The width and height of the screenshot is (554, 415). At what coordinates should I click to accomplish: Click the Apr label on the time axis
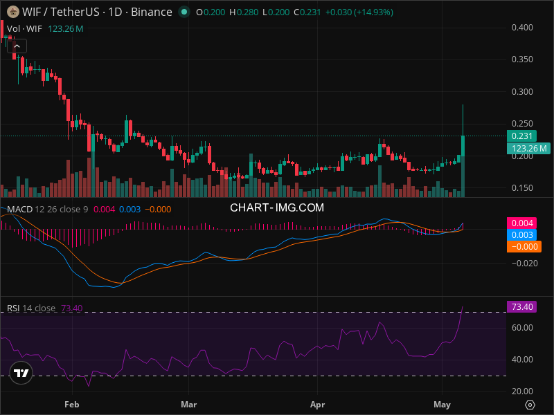(x=317, y=405)
